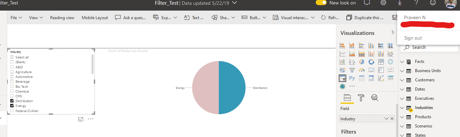This screenshot has width=460, height=137.
Task: Pick the Line chart visualization
Action: 343,54
